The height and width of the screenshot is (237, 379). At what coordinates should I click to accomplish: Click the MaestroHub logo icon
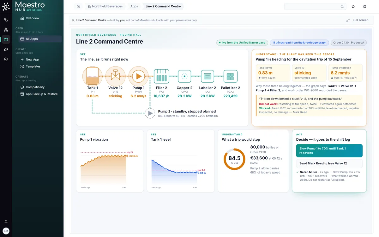click(6, 7)
